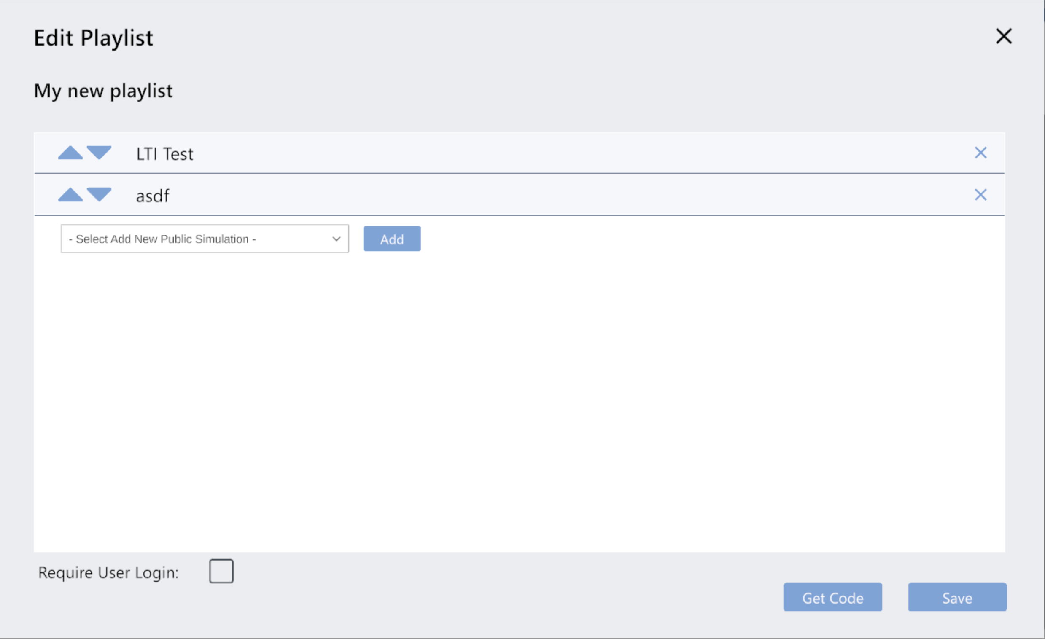The height and width of the screenshot is (639, 1045).
Task: Select the LTI Test item name
Action: (x=164, y=154)
